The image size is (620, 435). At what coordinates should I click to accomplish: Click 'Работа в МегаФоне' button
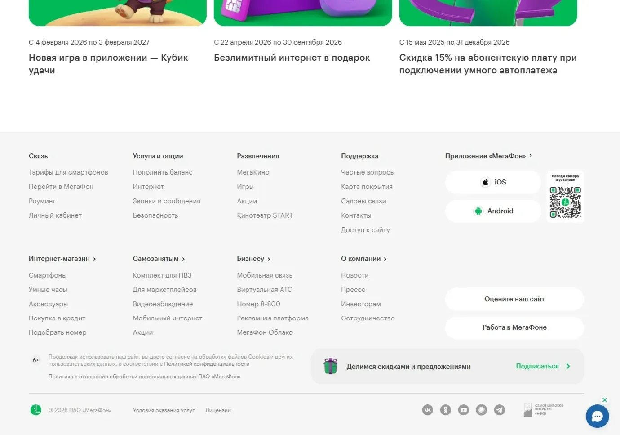[514, 327]
